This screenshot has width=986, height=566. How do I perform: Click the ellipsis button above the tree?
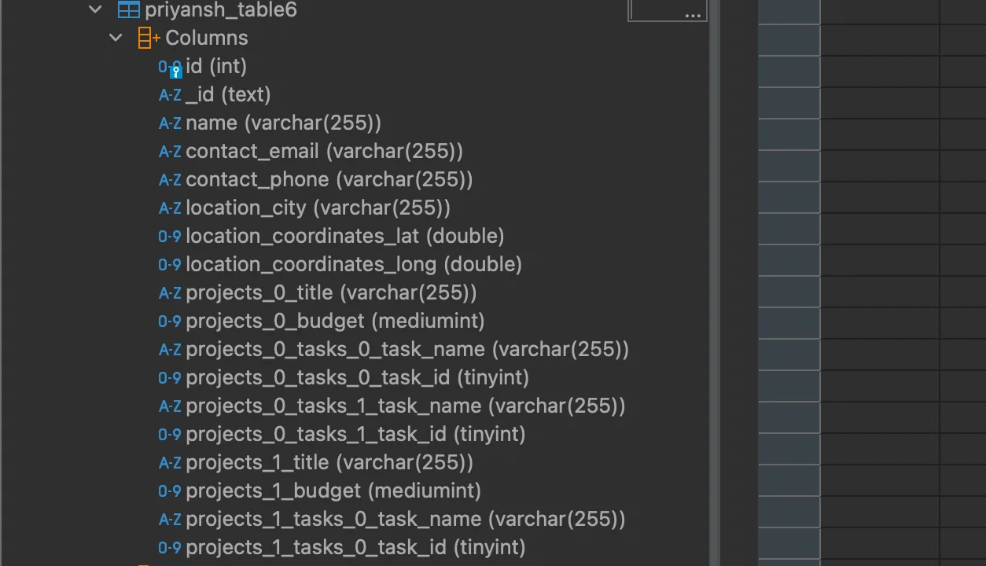(x=692, y=14)
